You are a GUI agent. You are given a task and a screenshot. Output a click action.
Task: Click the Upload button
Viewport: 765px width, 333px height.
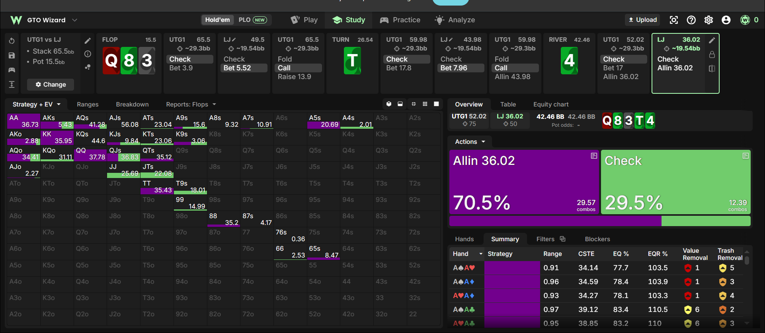coord(643,20)
